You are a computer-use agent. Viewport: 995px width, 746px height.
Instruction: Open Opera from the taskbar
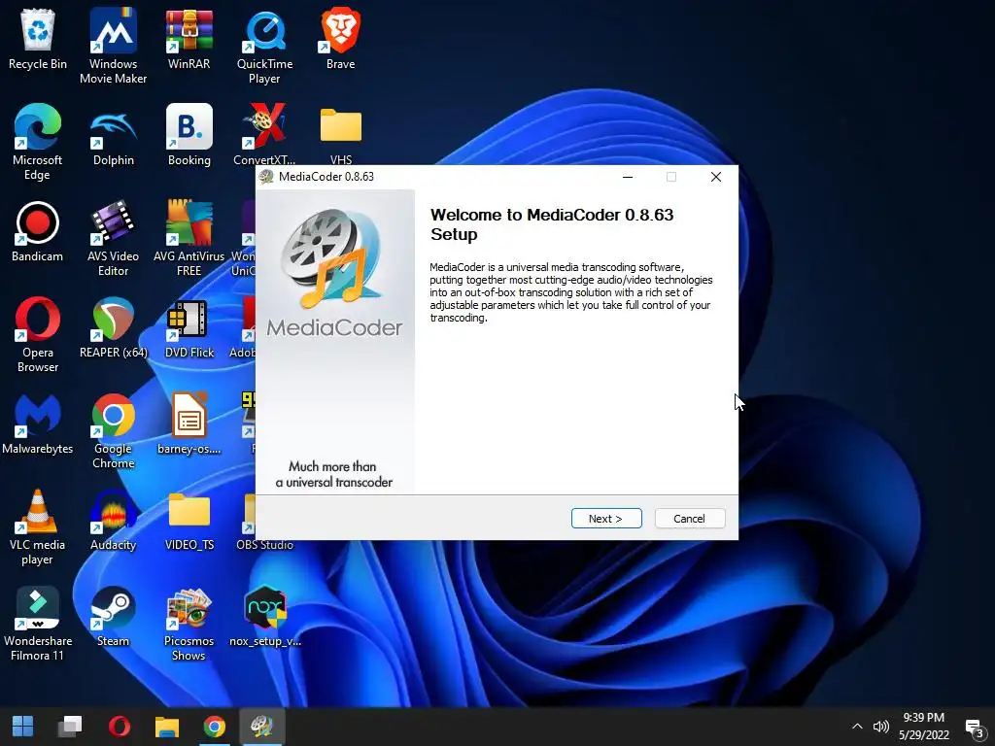click(119, 727)
